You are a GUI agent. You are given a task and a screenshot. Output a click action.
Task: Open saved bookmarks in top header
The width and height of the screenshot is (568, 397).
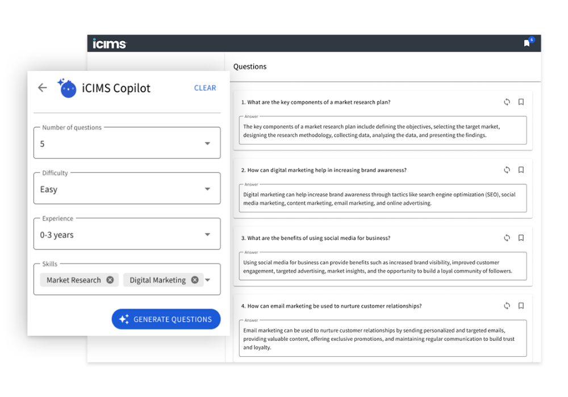click(527, 43)
